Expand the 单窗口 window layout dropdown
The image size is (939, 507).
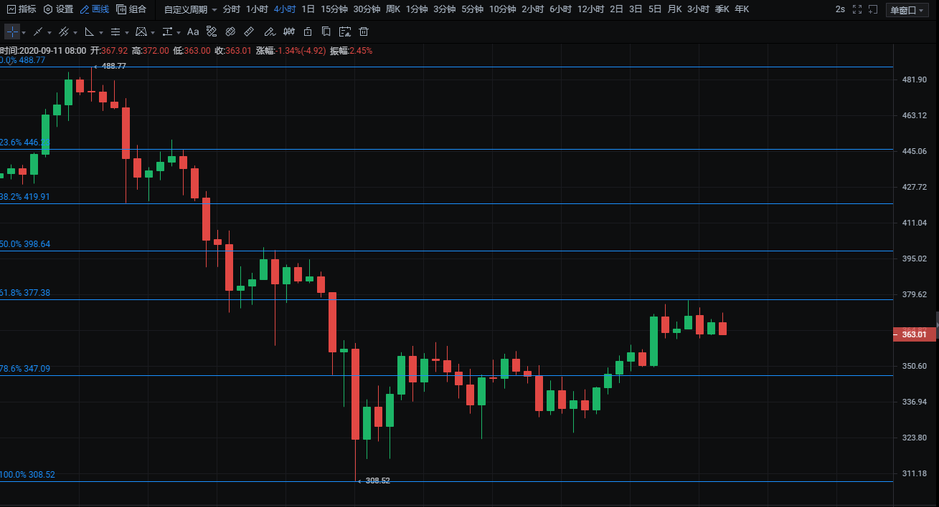tap(907, 9)
